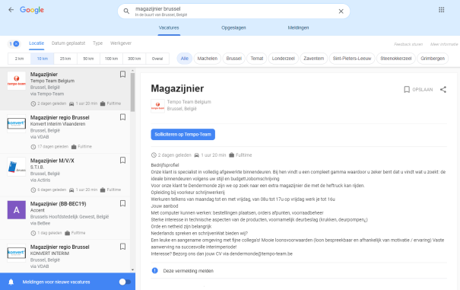The height and width of the screenshot is (290, 460).
Task: Switch to the Vacatures tab
Action: [x=169, y=27]
